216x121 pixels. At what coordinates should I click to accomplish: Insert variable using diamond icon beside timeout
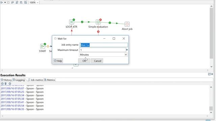click(127, 50)
